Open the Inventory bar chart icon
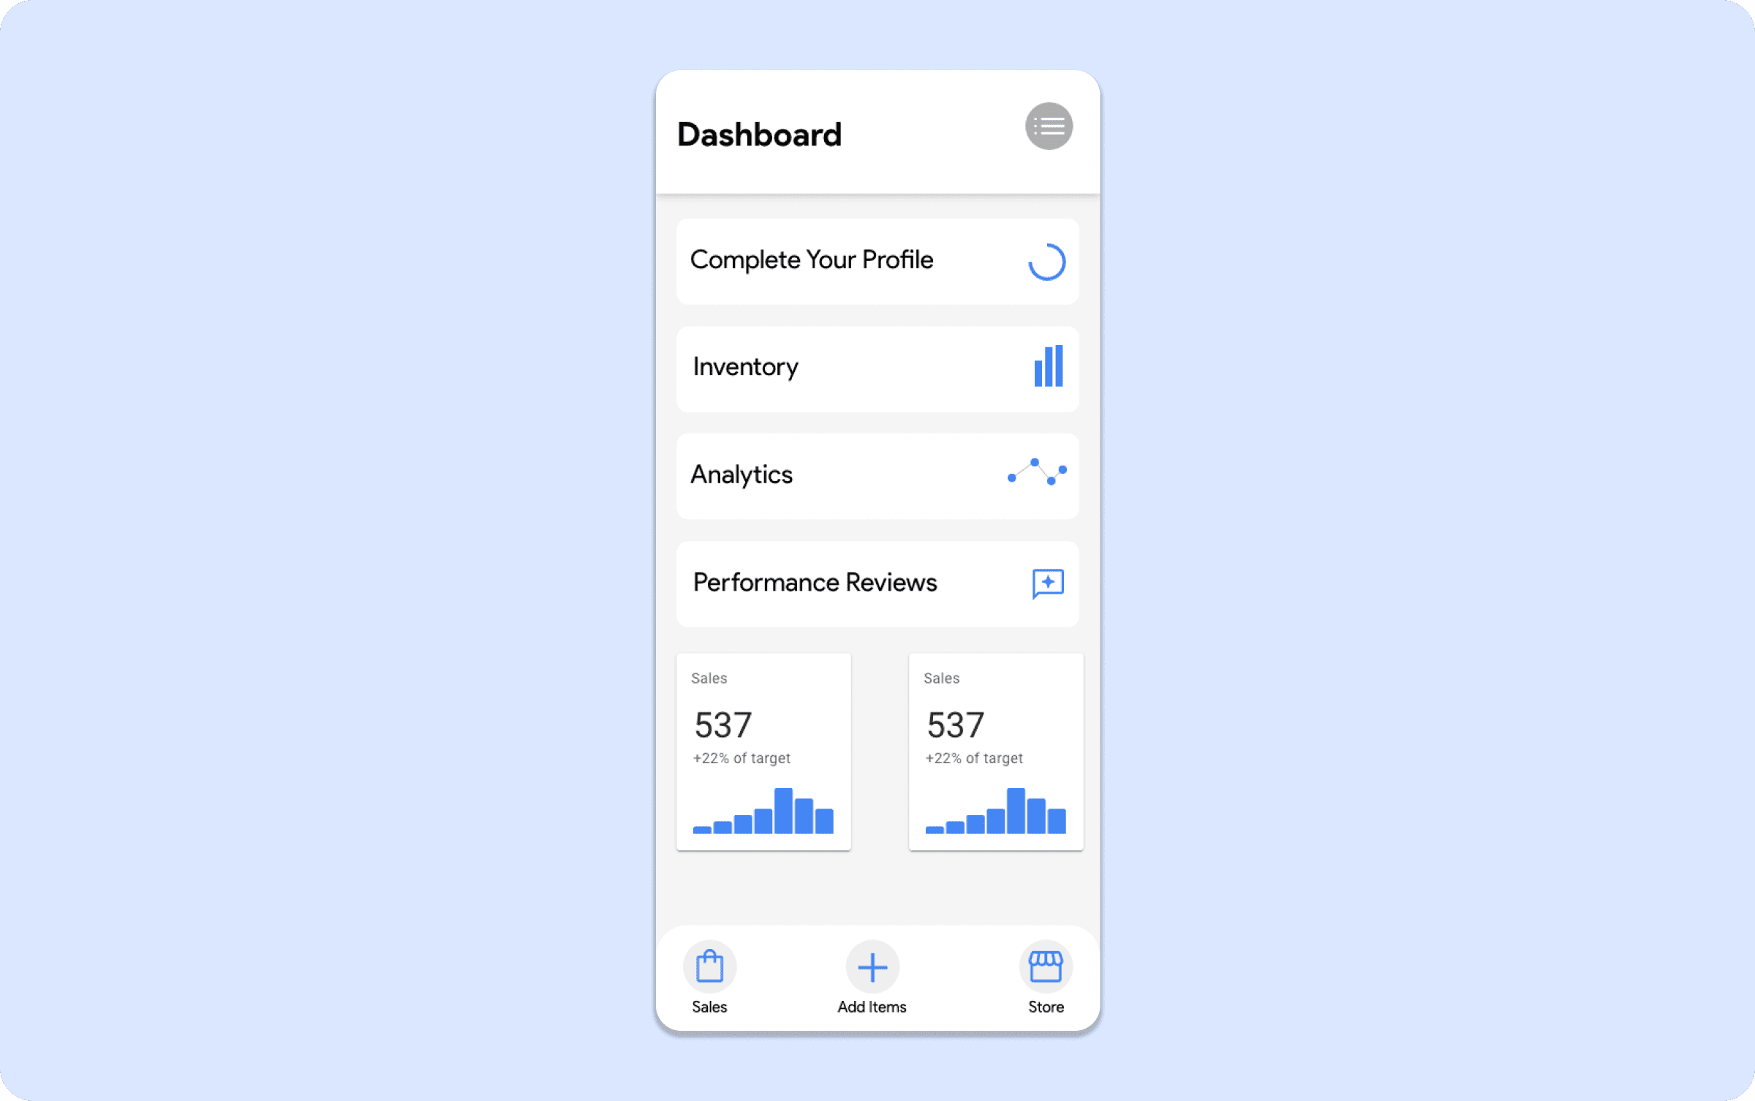 pyautogui.click(x=1047, y=366)
